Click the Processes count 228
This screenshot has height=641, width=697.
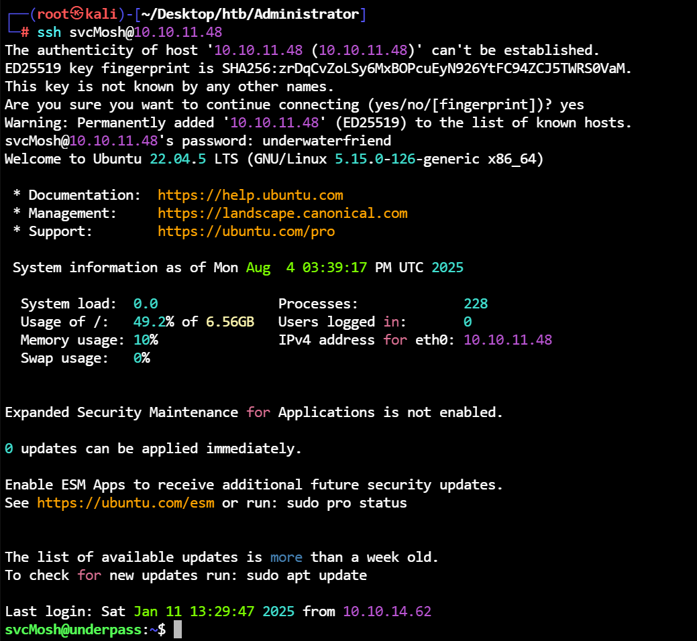click(476, 304)
